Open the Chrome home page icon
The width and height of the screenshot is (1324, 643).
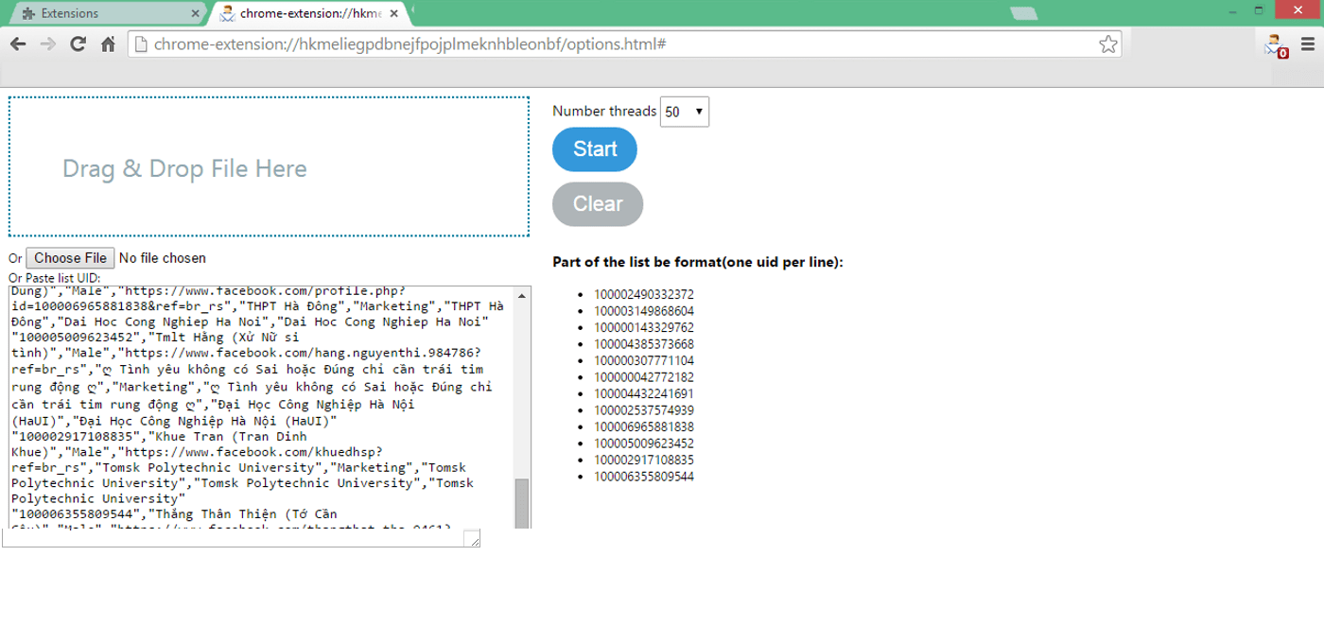[106, 43]
